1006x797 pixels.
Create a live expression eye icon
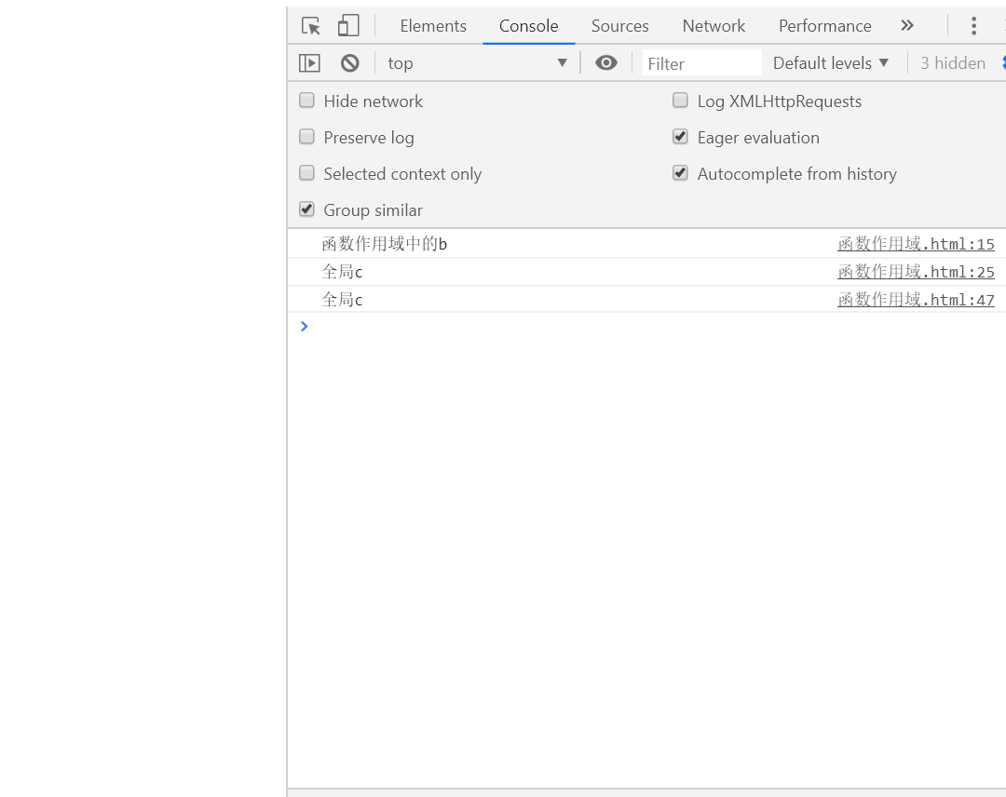605,62
